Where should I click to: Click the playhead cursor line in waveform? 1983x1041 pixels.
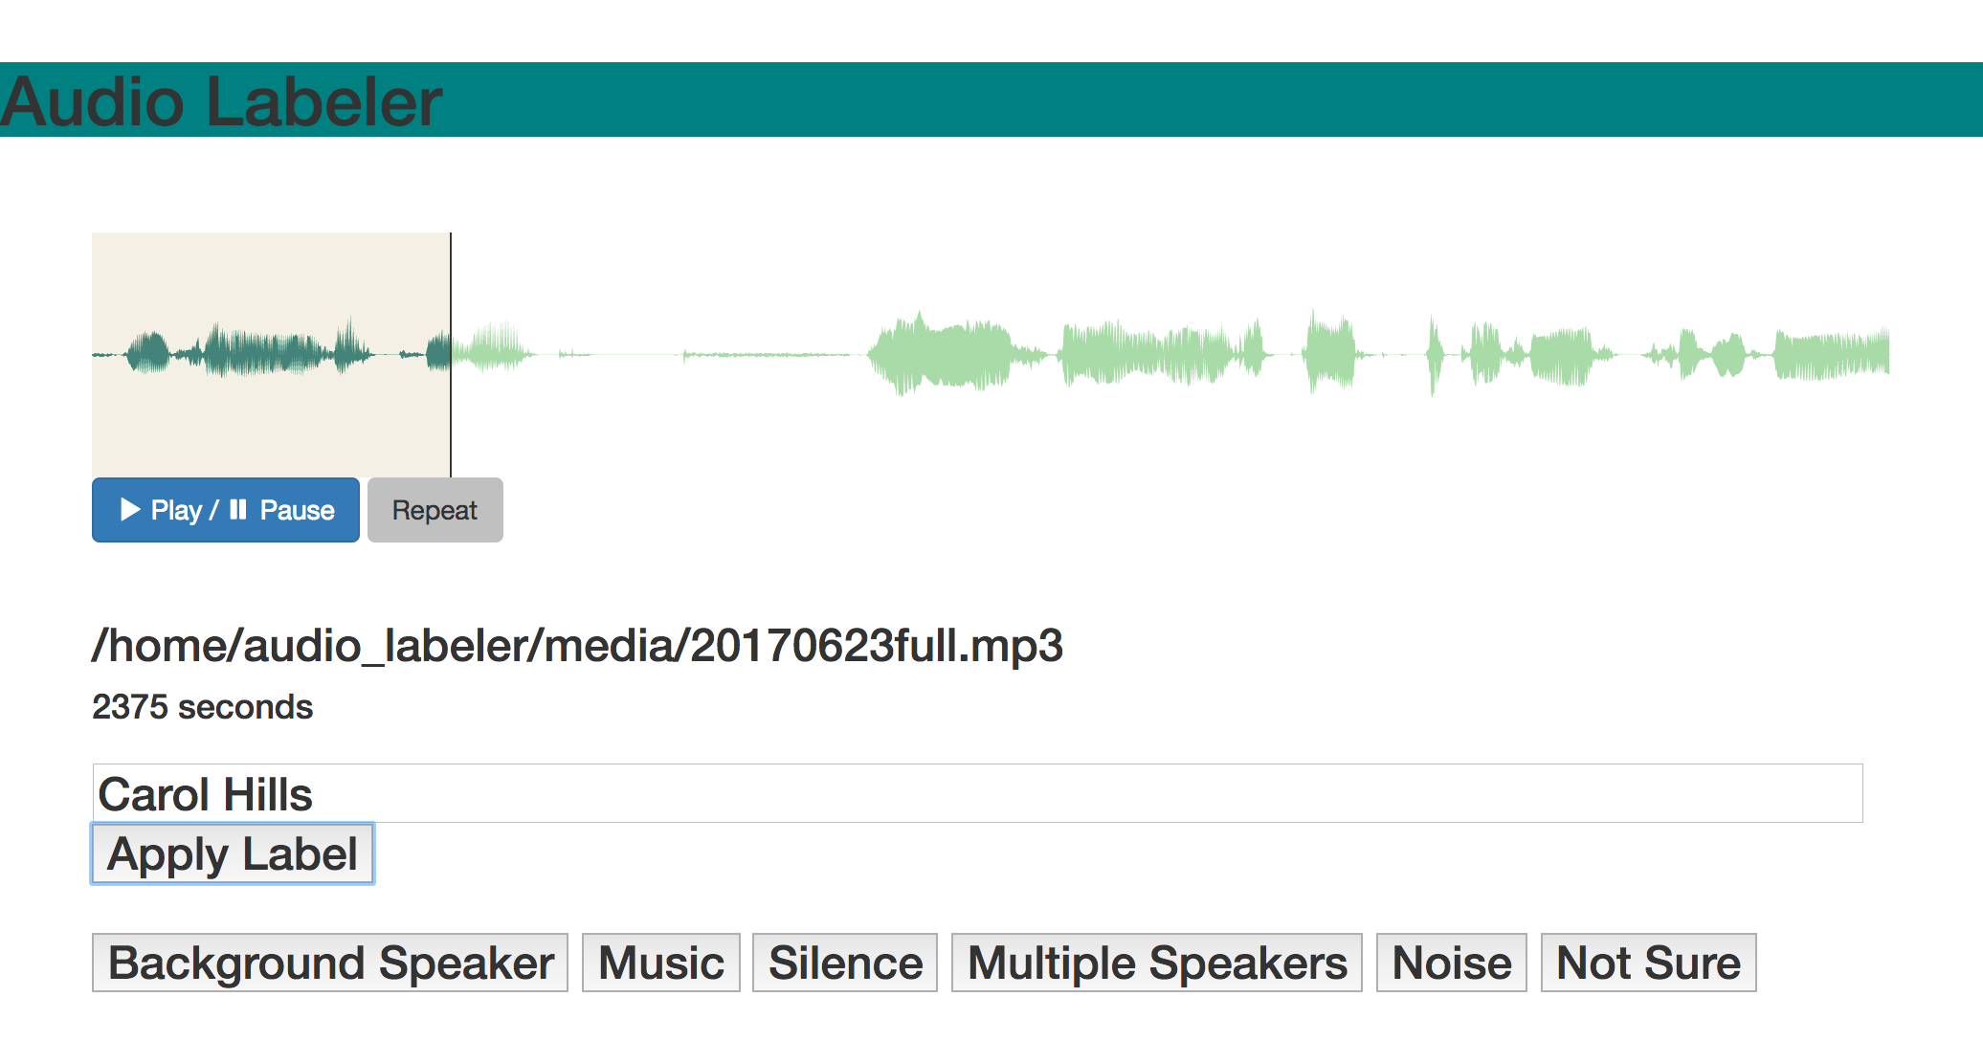451,355
